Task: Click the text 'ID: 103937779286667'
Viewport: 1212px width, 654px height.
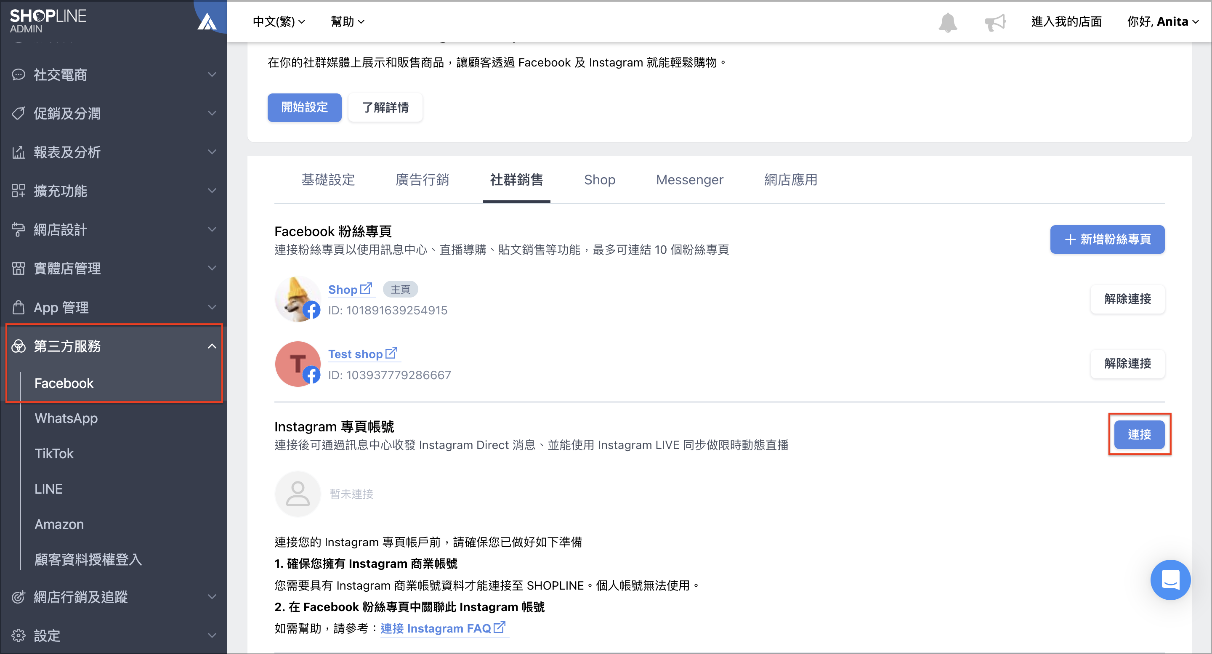Action: click(x=390, y=375)
